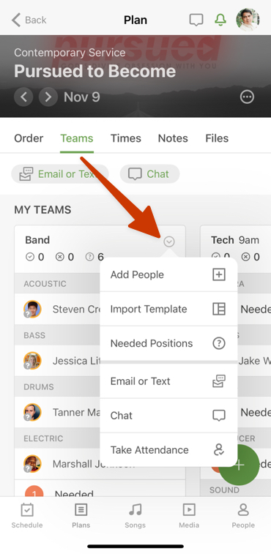Open Songs in the bottom navigation
This screenshot has height=554, width=271.
pos(135,515)
